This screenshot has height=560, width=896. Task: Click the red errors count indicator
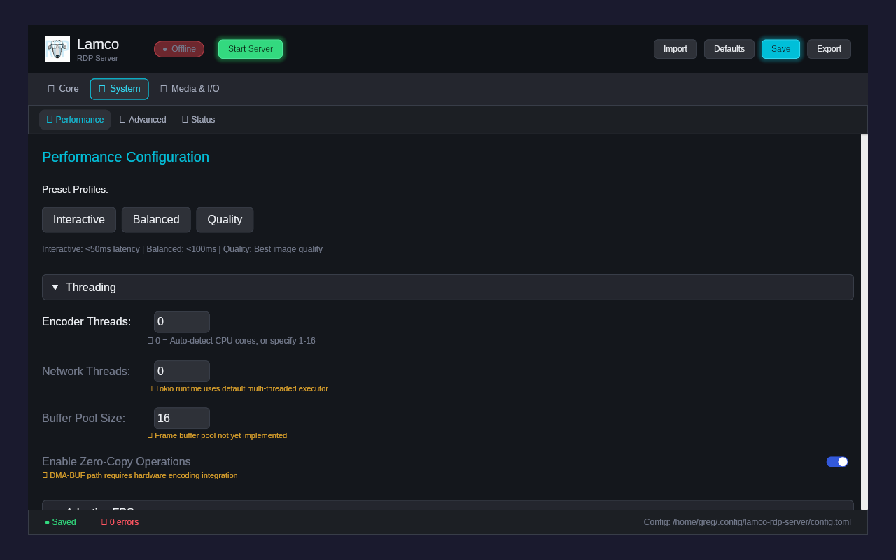[x=120, y=522]
